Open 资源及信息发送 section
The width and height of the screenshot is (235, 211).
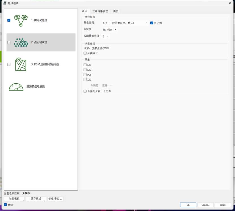pyautogui.click(x=36, y=86)
